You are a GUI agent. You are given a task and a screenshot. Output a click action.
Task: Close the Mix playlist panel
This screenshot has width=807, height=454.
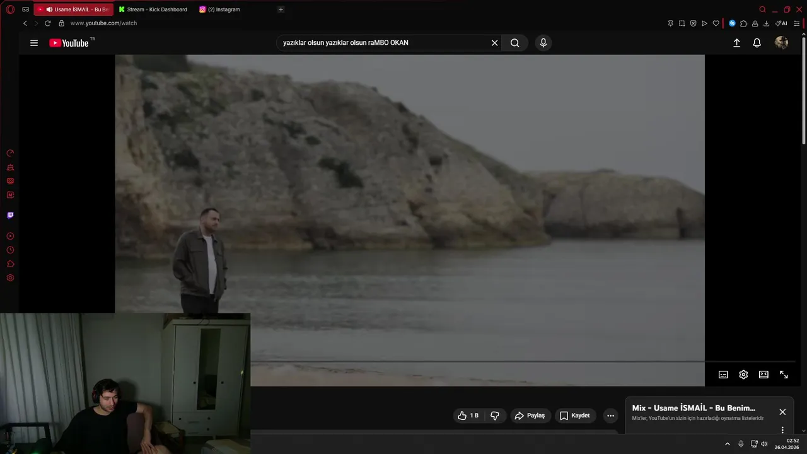click(782, 412)
